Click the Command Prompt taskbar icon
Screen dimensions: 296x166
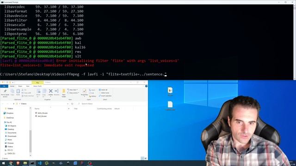click(32, 163)
